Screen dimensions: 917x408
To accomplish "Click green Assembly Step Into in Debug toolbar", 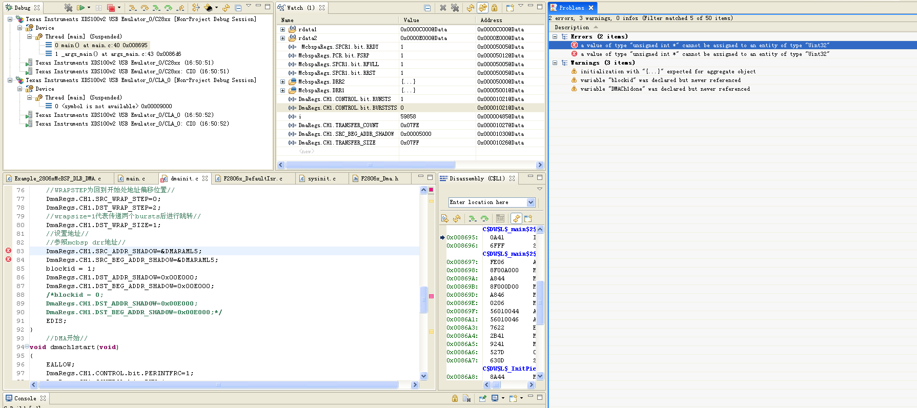I will click(156, 8).
